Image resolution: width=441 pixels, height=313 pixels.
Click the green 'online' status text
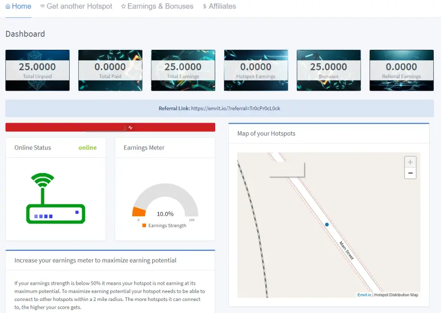pos(87,148)
